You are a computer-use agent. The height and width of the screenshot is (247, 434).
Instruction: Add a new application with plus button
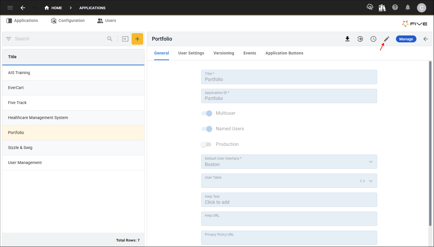137,39
